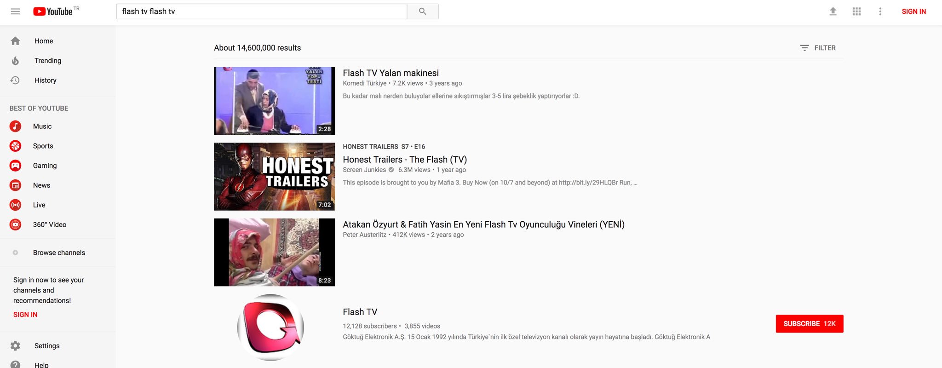
Task: Click the News icon
Action: pyautogui.click(x=15, y=185)
